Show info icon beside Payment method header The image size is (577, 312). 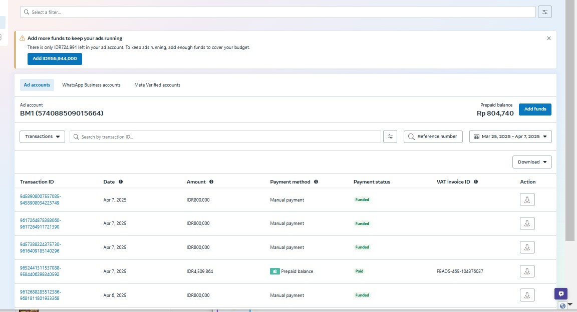coord(316,182)
